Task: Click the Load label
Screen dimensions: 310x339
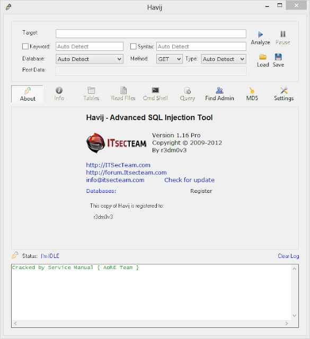Action: [263, 65]
